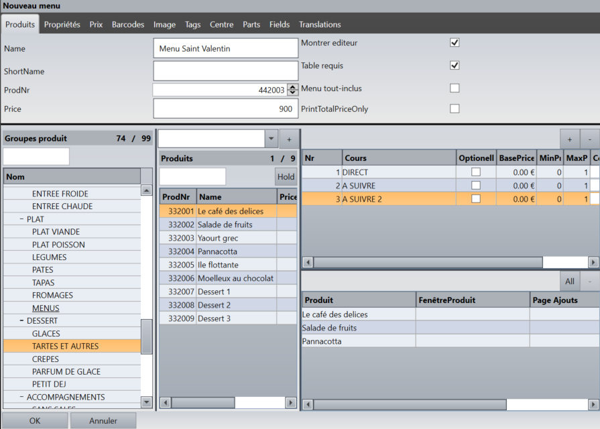Screen dimensions: 600x429
Task: Click the ShortName input field
Action: coord(225,71)
